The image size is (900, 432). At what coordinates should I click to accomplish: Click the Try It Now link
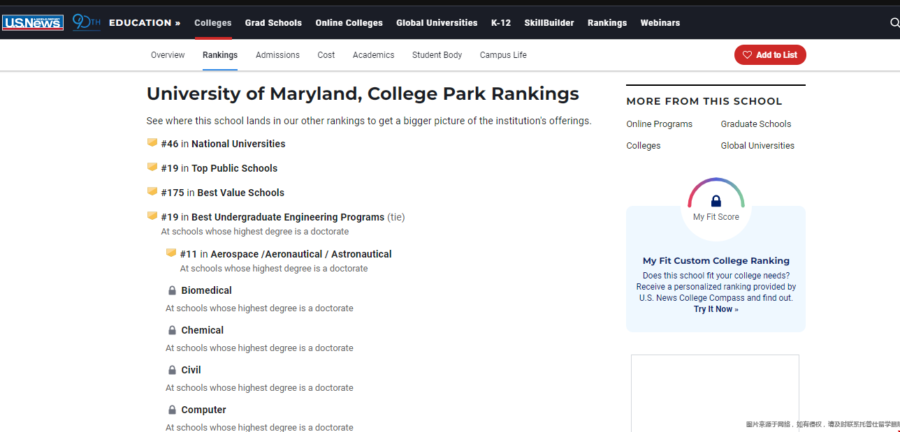(716, 309)
